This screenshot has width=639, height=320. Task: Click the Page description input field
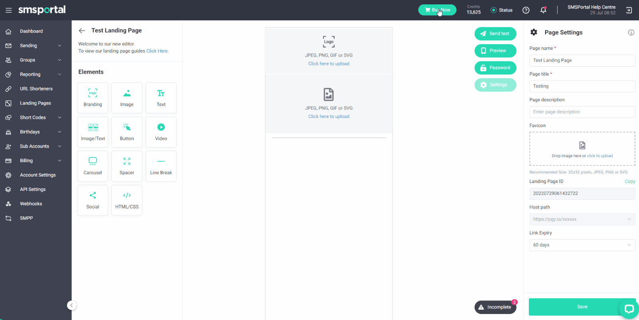point(582,112)
